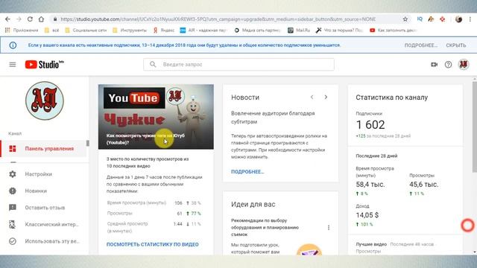
Task: Go back in browser history
Action: [x=7, y=19]
